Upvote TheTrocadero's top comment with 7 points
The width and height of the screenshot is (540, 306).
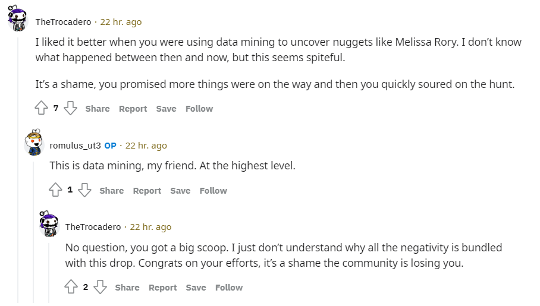(41, 108)
